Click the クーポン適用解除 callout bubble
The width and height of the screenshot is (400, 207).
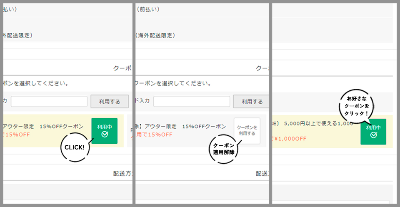223,149
